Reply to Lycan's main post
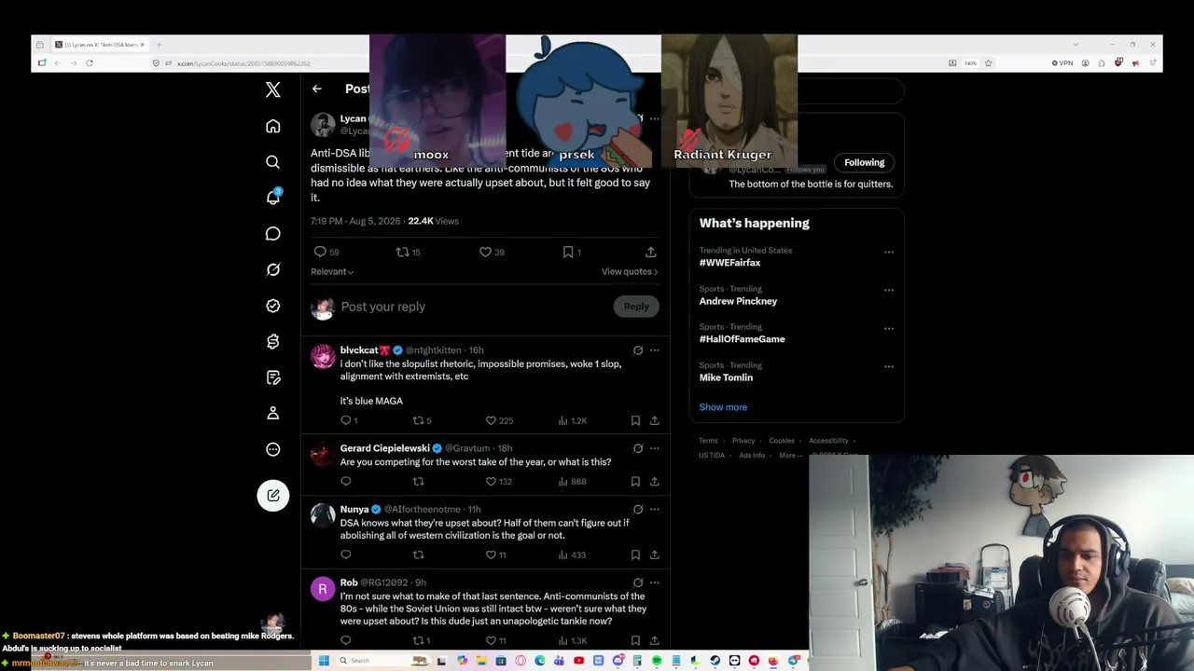This screenshot has height=671, width=1194. click(x=326, y=252)
